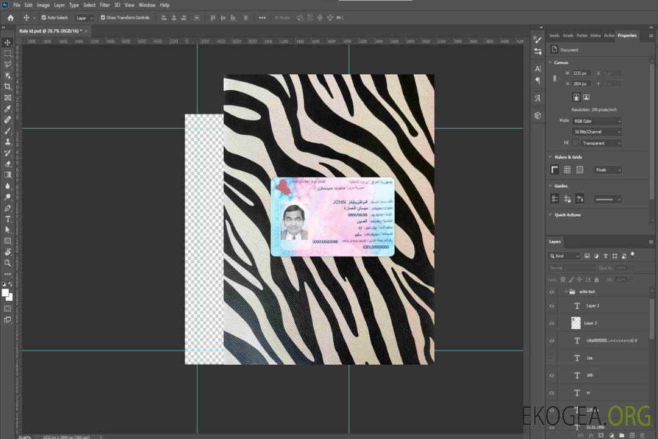Viewport: 658px width, 439px height.
Task: Click the Home icon in options bar
Action: [10, 18]
